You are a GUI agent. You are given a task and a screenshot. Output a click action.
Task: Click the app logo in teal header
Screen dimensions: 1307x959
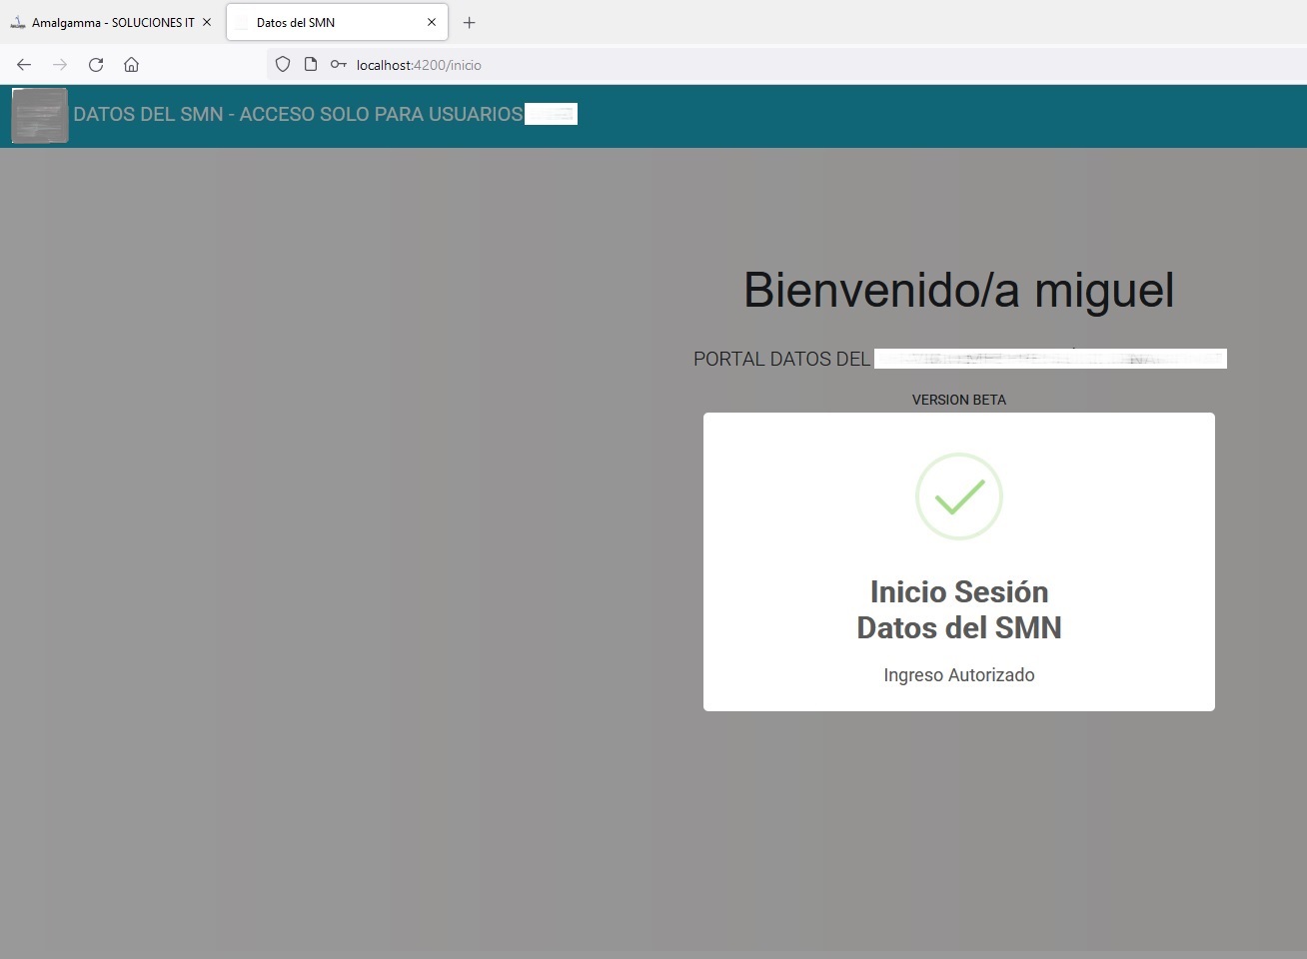pyautogui.click(x=40, y=115)
